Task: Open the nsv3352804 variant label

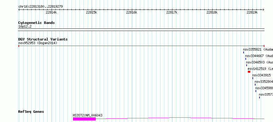Action: pos(264,82)
